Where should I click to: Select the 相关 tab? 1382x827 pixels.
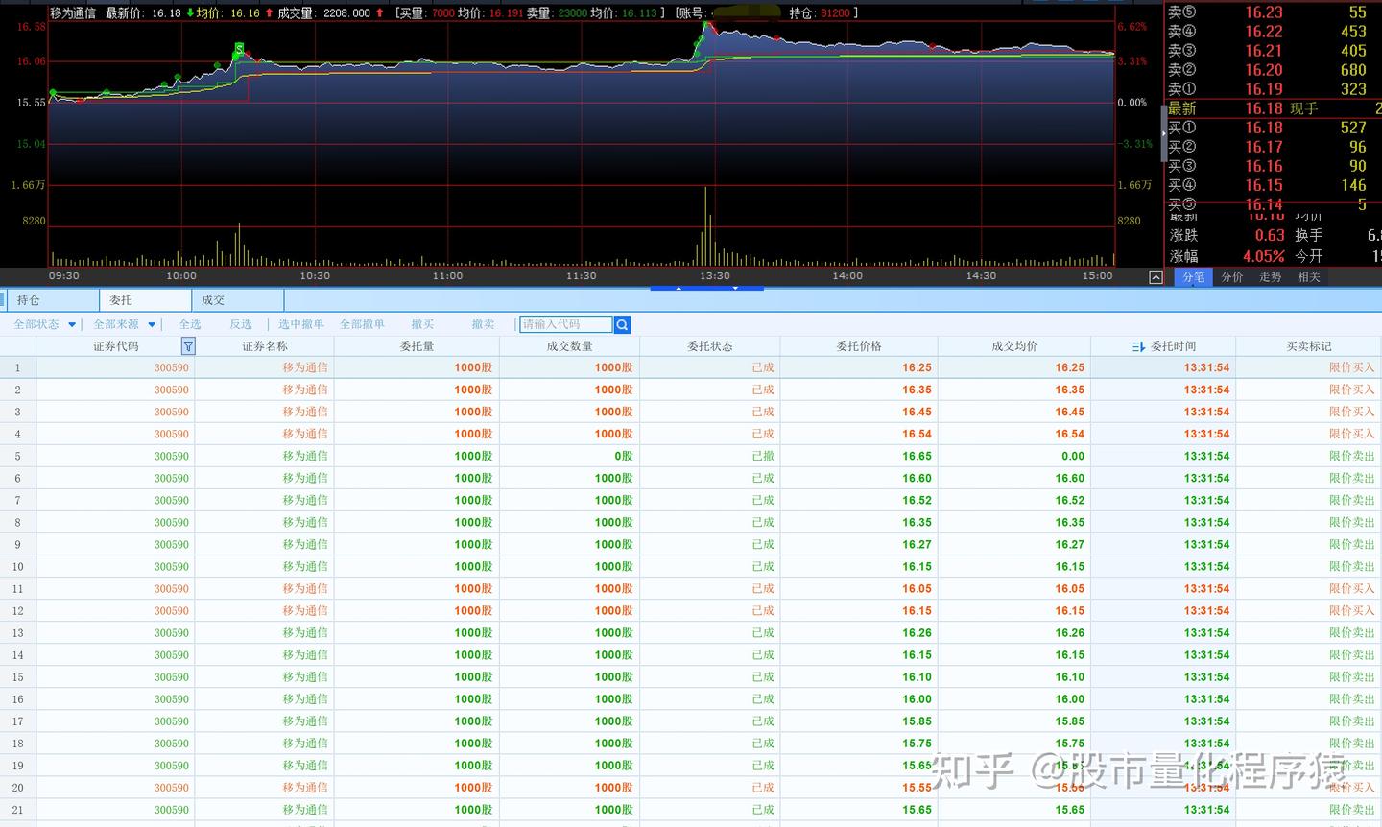pos(1309,277)
